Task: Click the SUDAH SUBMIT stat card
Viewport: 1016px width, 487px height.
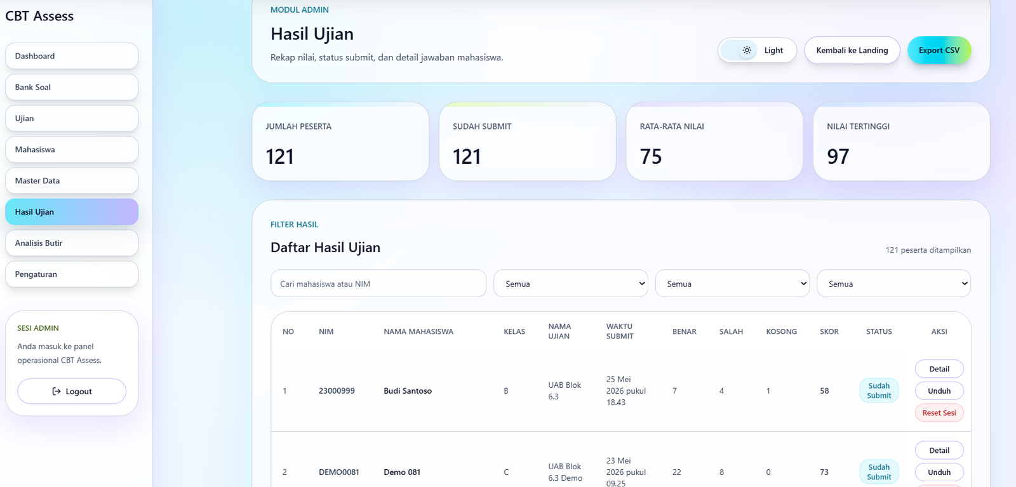Action: pyautogui.click(x=528, y=142)
